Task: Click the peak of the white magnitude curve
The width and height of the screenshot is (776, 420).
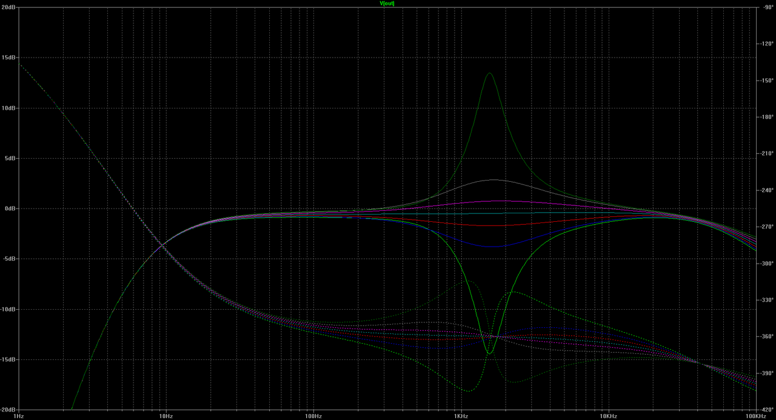Action: tap(493, 180)
